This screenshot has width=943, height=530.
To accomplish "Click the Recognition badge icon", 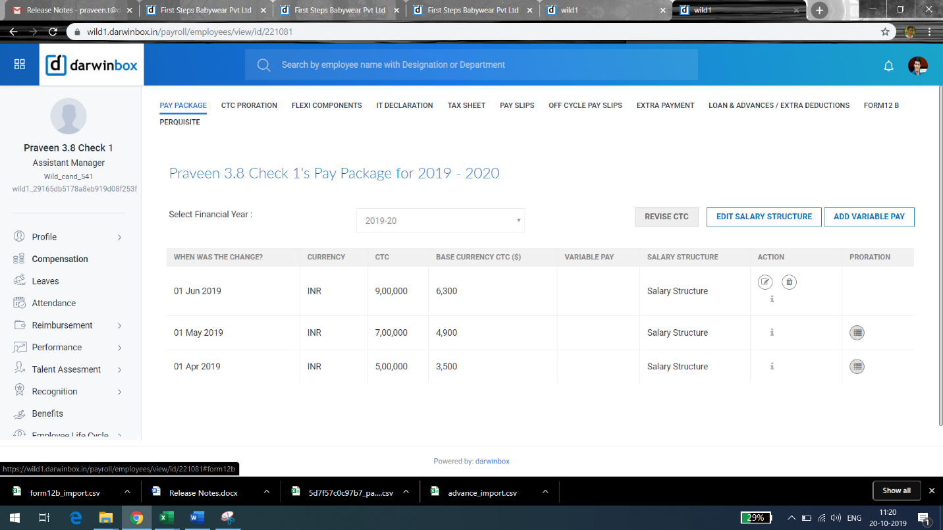I will pyautogui.click(x=19, y=391).
